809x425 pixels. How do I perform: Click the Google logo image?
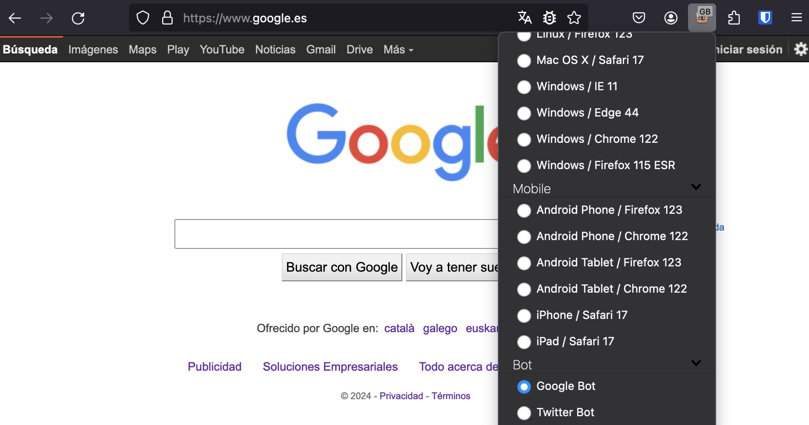click(x=393, y=141)
